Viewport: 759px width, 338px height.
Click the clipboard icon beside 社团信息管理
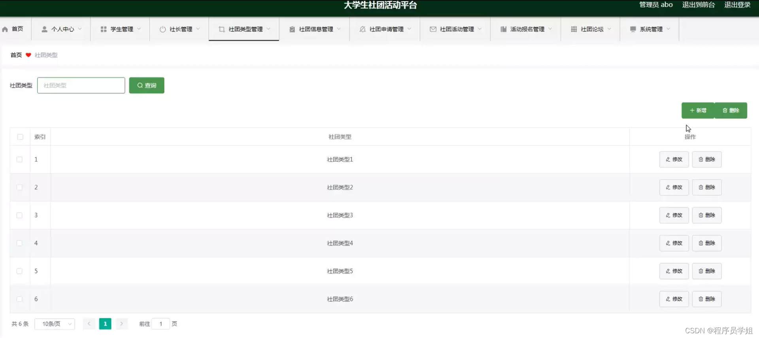[x=292, y=29]
